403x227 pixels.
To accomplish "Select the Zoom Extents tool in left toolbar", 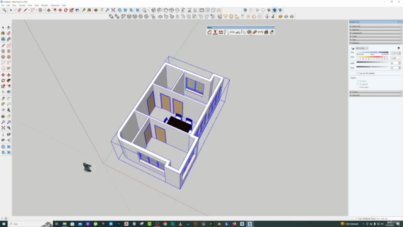I will click(x=3, y=128).
